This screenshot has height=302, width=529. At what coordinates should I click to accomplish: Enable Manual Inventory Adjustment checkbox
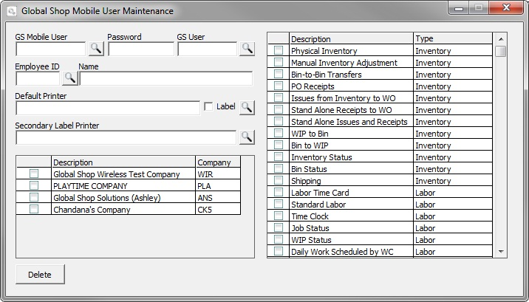click(279, 62)
